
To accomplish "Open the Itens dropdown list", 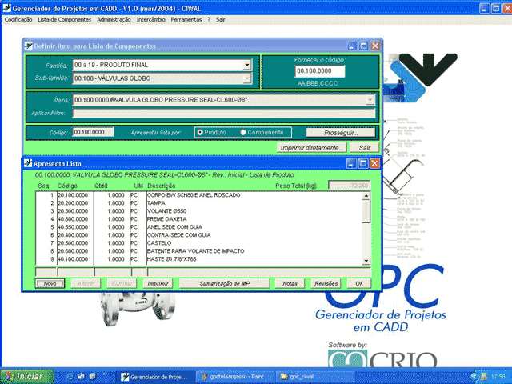I will point(370,100).
